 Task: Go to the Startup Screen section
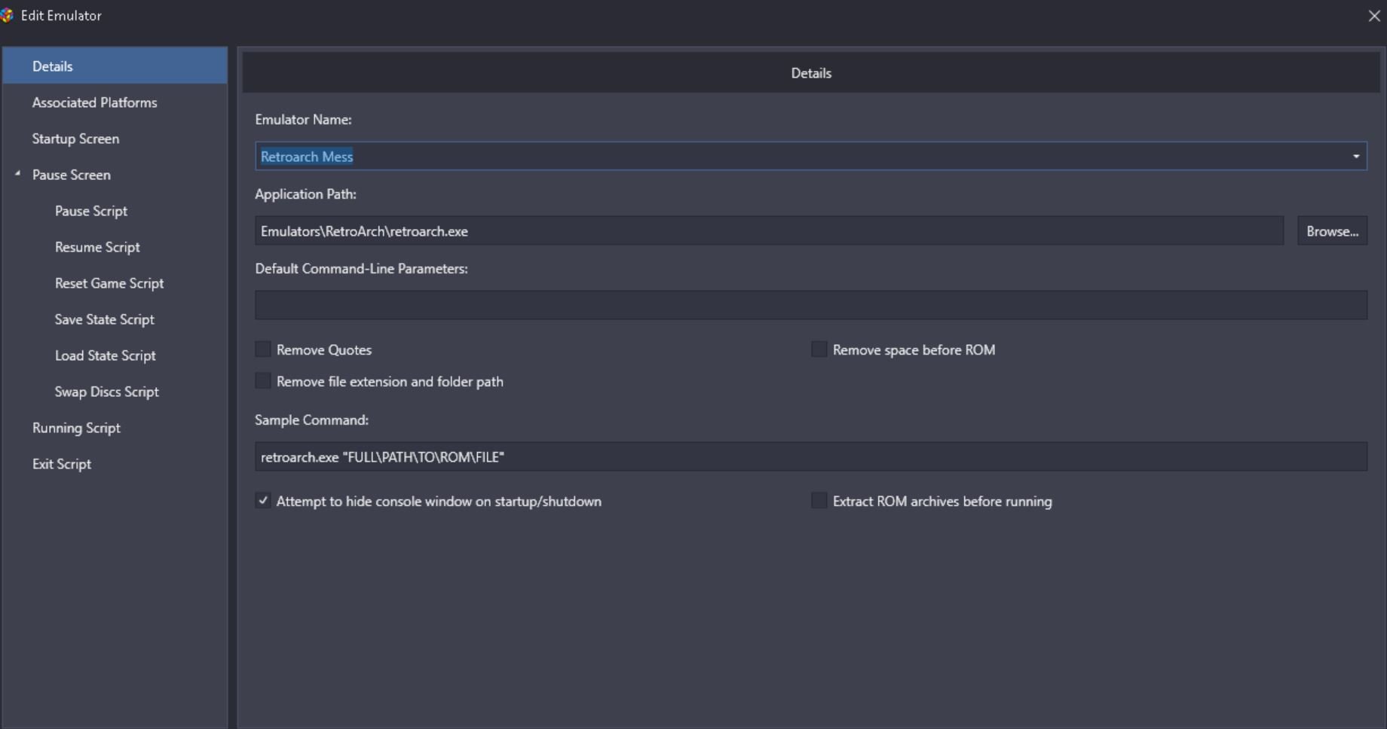115,139
